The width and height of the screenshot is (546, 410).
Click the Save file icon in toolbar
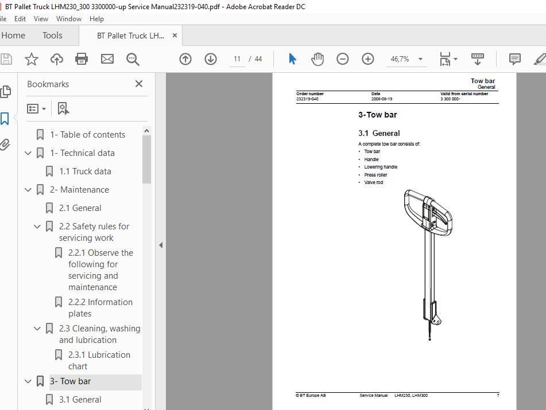6,59
